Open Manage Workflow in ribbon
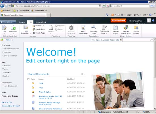The height and width of the screenshot is (114, 156). tap(71, 29)
